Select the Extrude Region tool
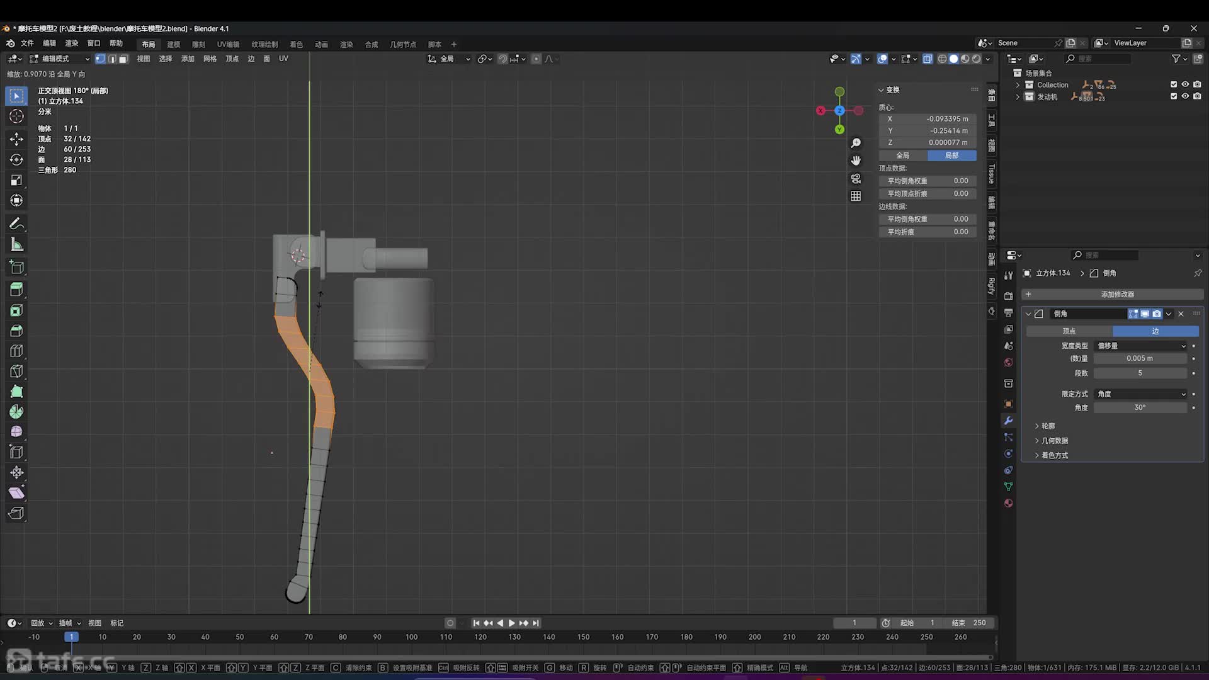 coord(17,290)
